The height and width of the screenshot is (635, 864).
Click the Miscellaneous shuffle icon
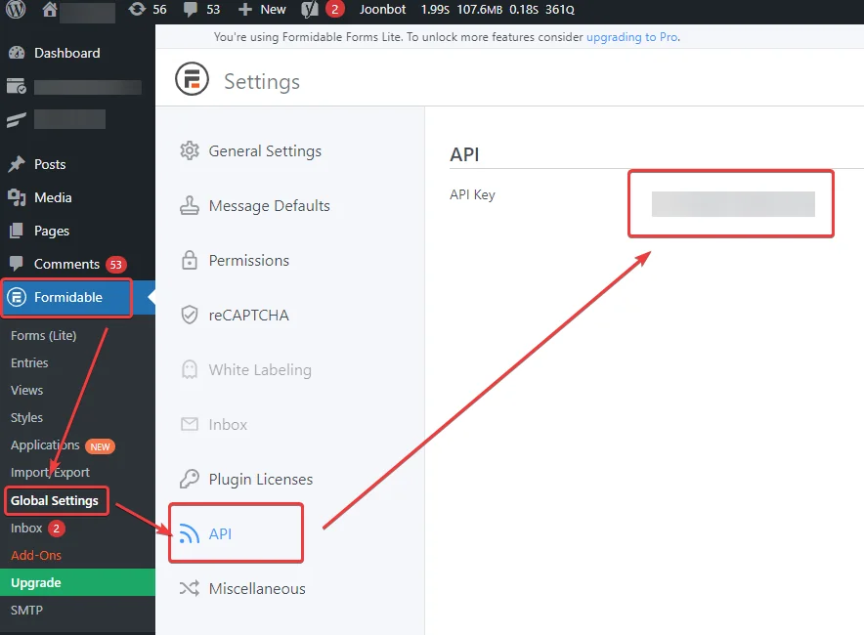(190, 588)
